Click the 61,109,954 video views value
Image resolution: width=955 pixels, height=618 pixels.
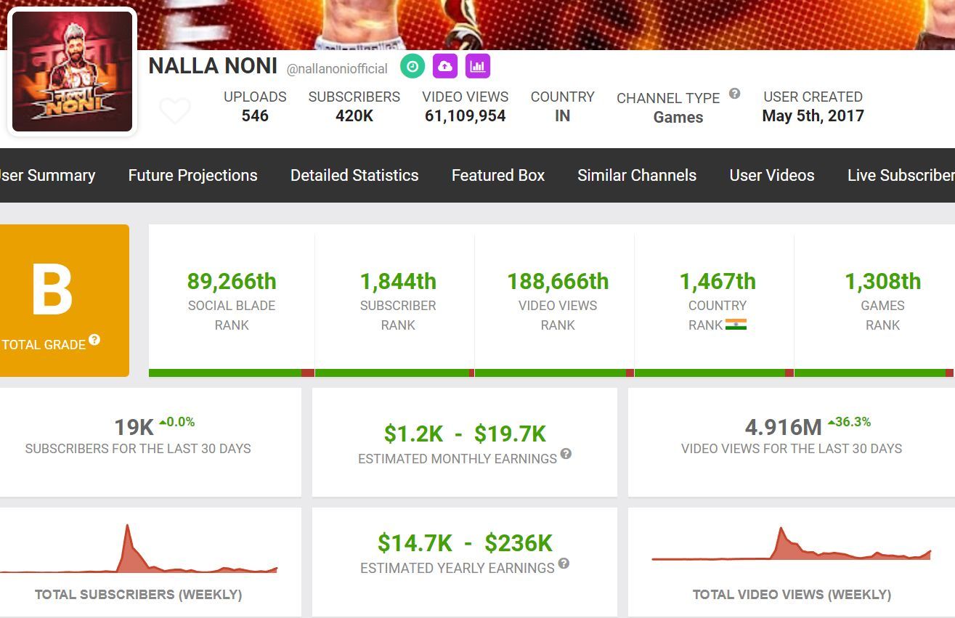pyautogui.click(x=466, y=116)
